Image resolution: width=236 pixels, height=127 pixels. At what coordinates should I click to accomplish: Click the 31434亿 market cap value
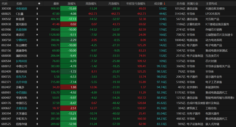[x=180, y=14]
